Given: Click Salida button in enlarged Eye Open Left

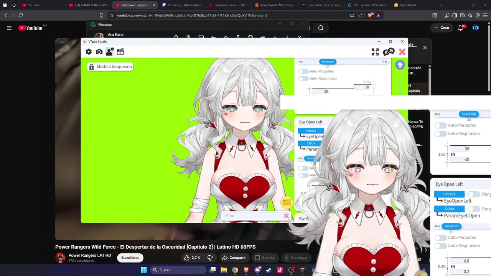Looking at the screenshot, I should [449, 209].
